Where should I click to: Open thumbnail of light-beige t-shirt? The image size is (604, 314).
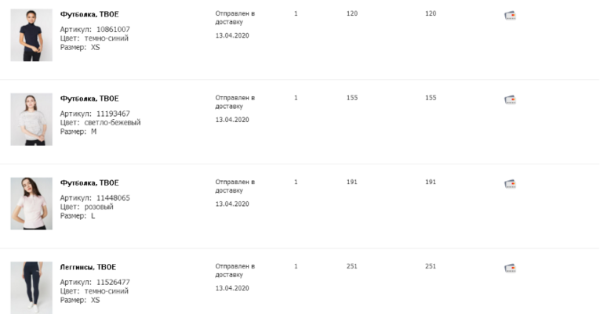point(31,119)
